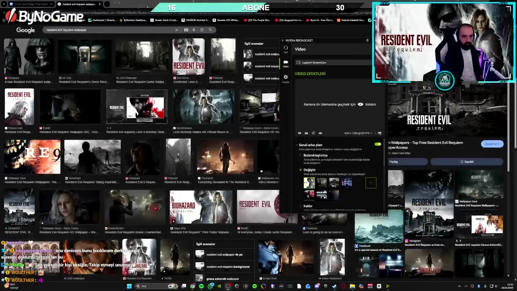Open camera settings icon beside resolution

(379, 133)
